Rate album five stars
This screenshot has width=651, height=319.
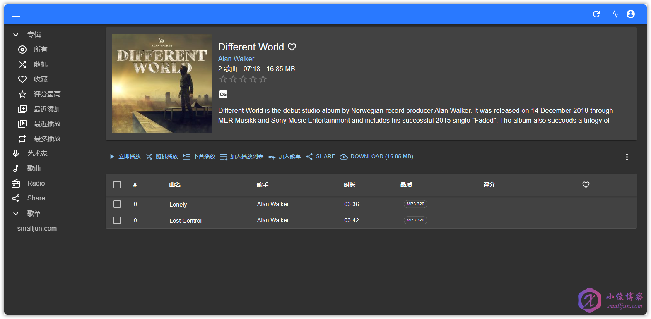(263, 79)
